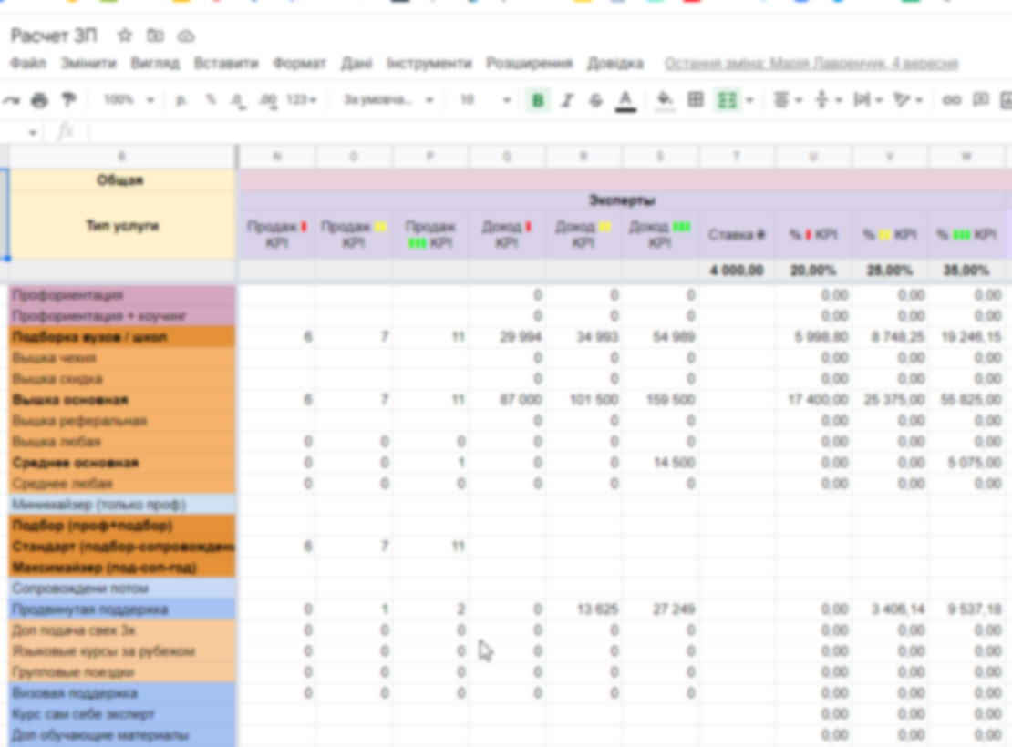
Task: Open the text color picker
Action: coord(625,100)
